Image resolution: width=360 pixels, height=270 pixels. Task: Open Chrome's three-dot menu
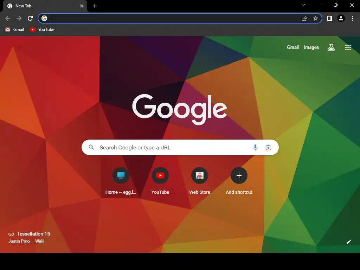point(352,18)
